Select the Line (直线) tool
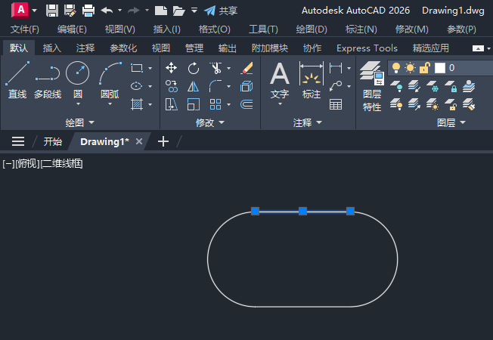Screen dimensions: 493x340 click(x=17, y=80)
